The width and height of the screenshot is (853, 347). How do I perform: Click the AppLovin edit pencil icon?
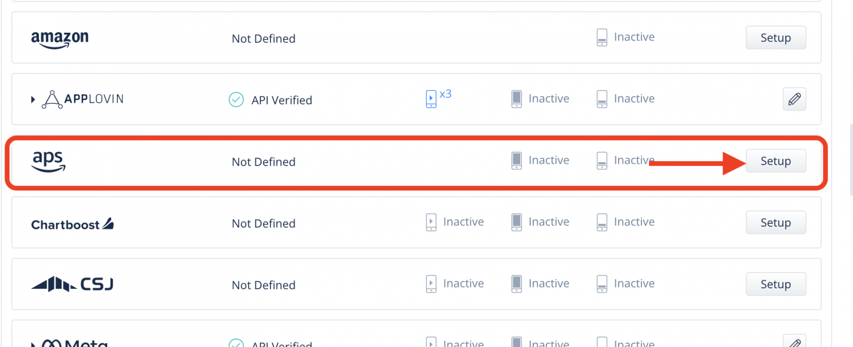coord(794,99)
